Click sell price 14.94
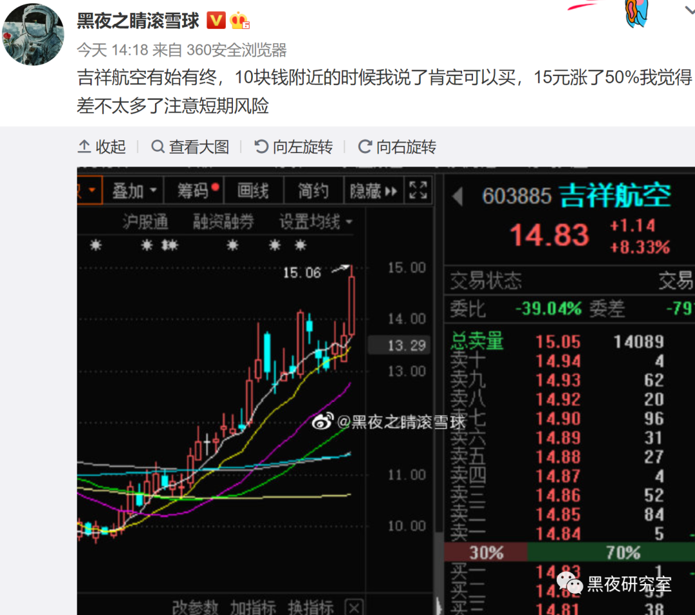This screenshot has height=615, width=695. [558, 361]
